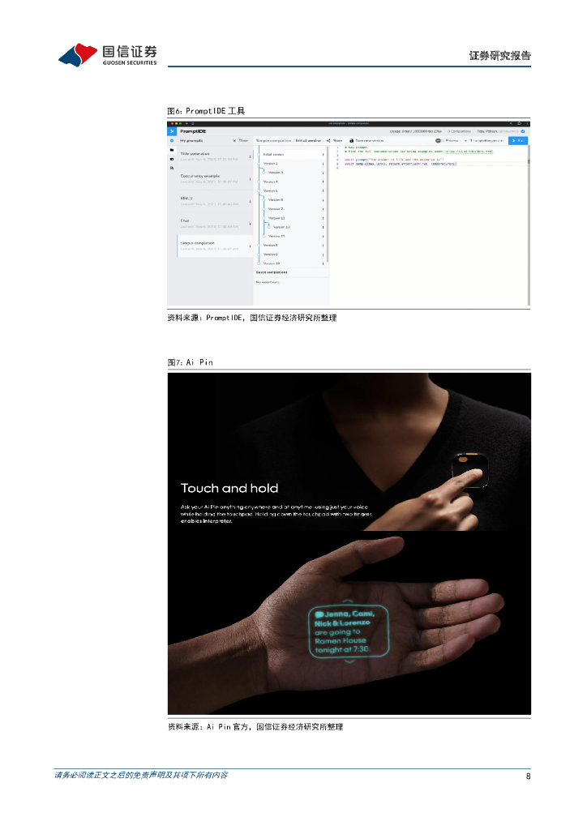Click the Version 5 timeline node circle
The image size is (587, 830).
point(259,190)
